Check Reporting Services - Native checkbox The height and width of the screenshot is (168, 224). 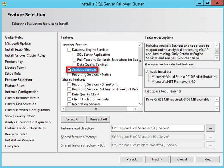[69, 74]
